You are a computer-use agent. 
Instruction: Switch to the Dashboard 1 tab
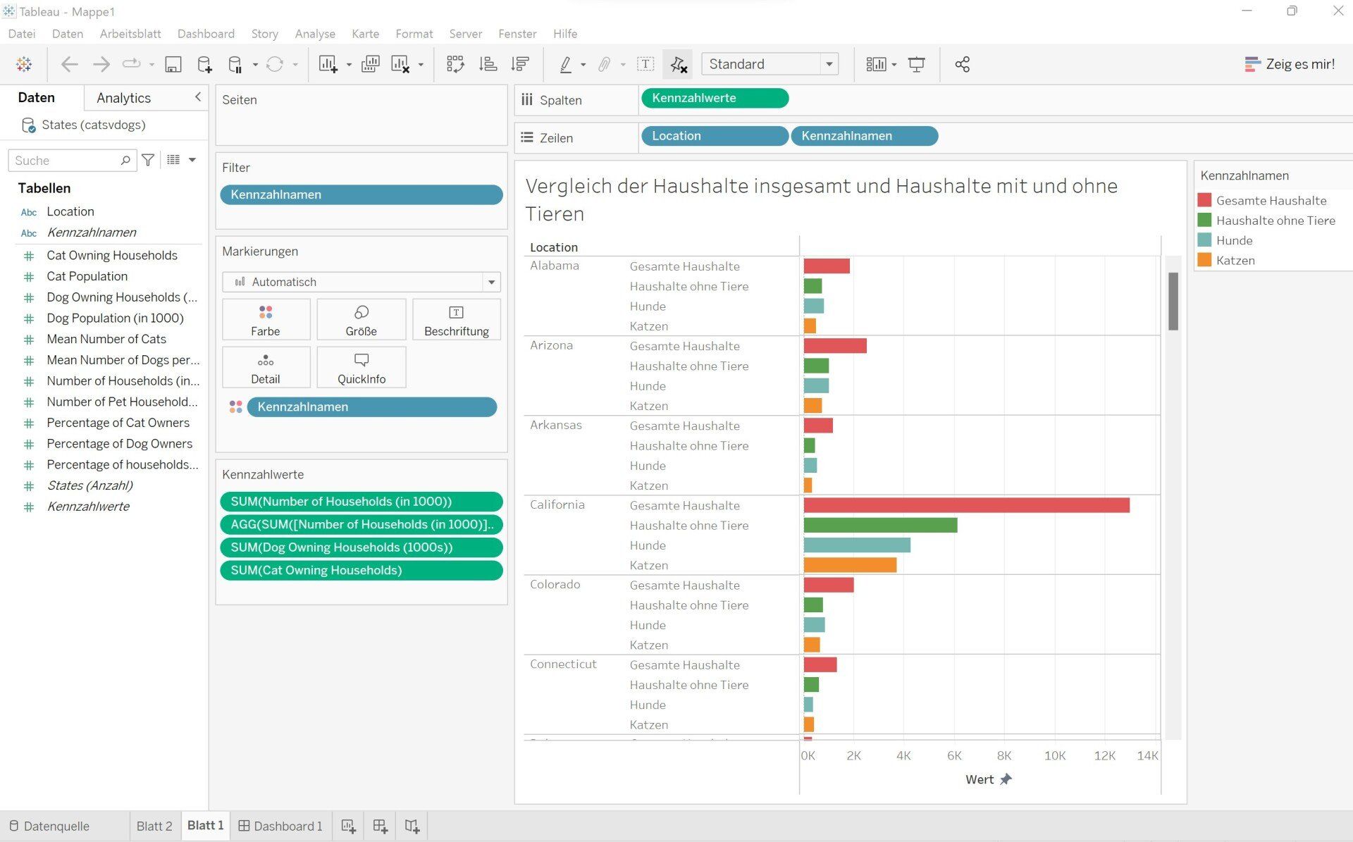tap(280, 826)
